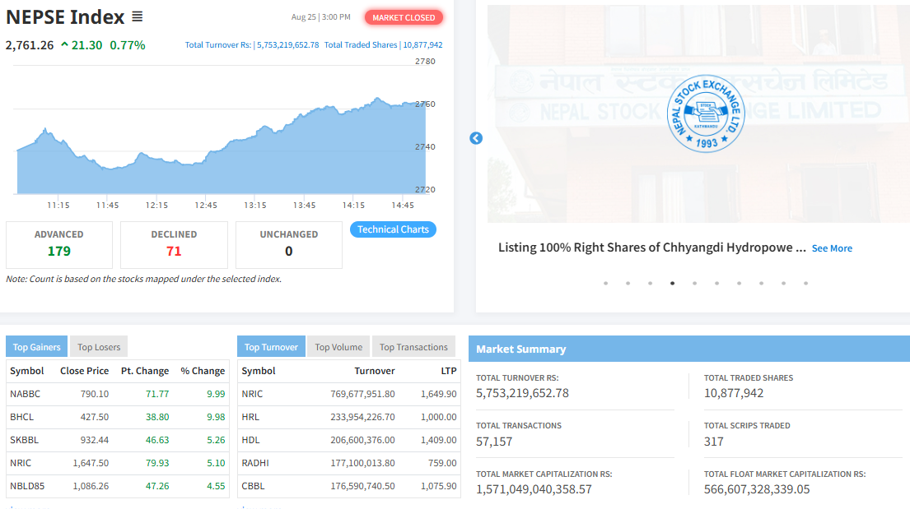Open the Top Transactions tab
910x509 pixels.
(413, 347)
